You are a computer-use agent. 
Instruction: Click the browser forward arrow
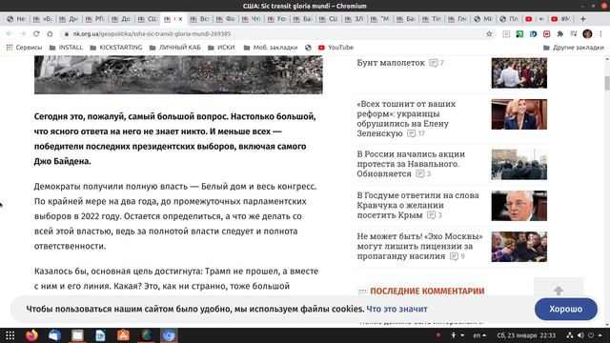pyautogui.click(x=23, y=34)
